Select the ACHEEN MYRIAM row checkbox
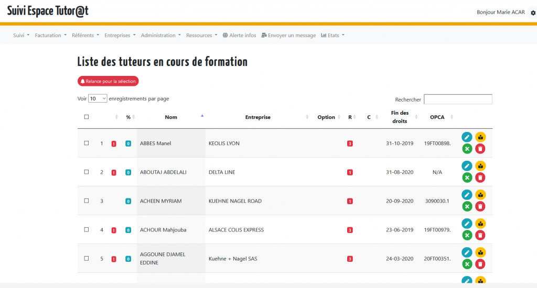Screen dimensions: 537x288 click(87, 201)
